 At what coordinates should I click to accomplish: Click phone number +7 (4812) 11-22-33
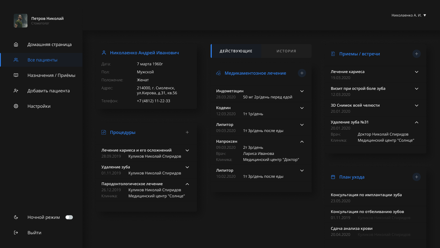coord(153,101)
